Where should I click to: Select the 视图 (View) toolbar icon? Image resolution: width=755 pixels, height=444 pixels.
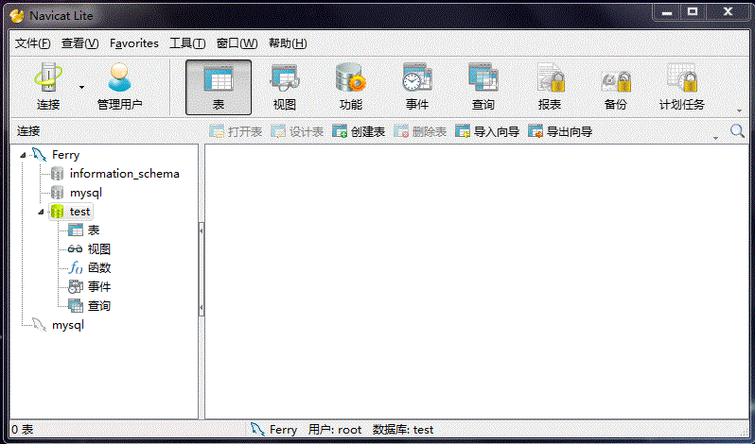click(284, 86)
